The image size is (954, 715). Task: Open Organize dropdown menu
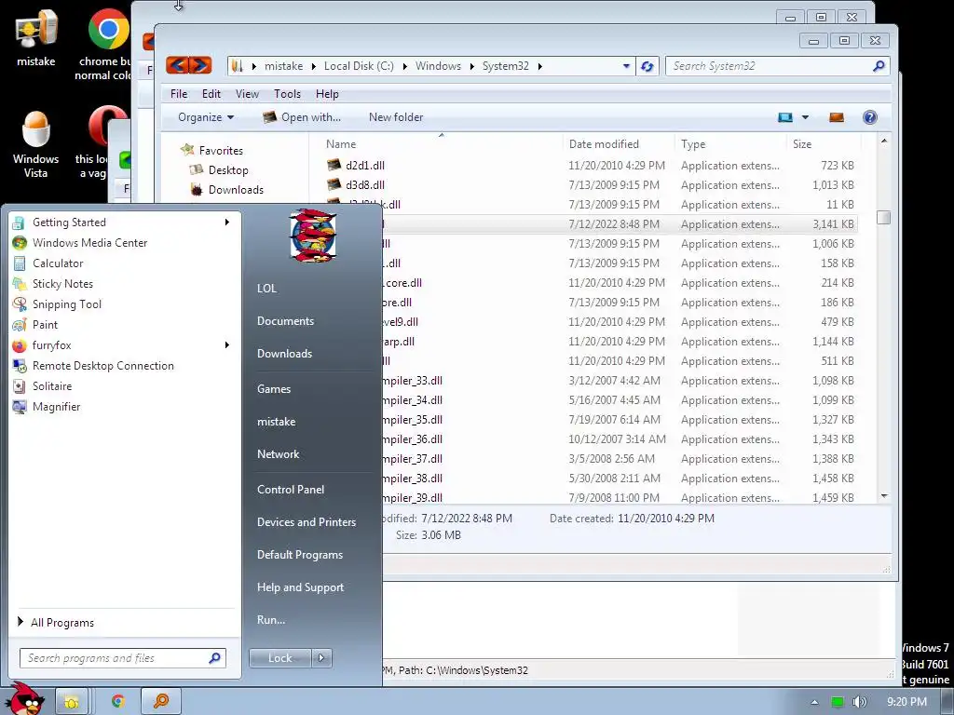206,117
